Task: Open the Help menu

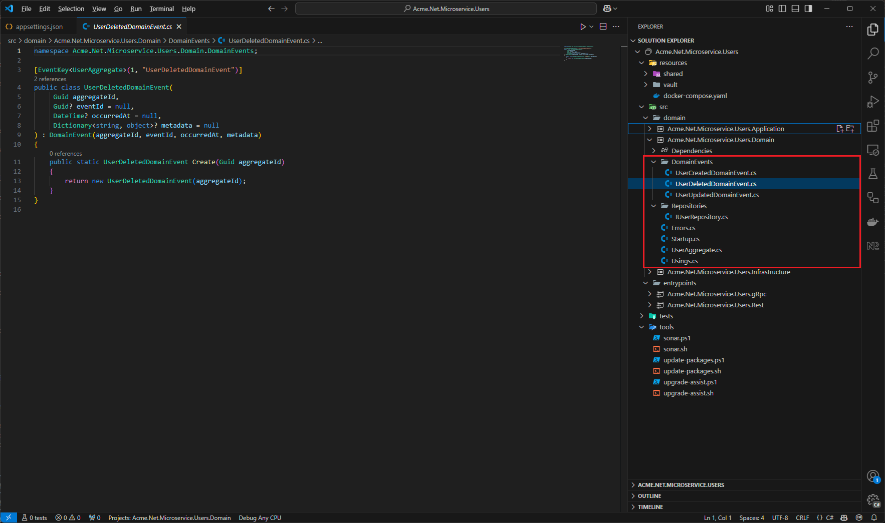Action: 188,9
